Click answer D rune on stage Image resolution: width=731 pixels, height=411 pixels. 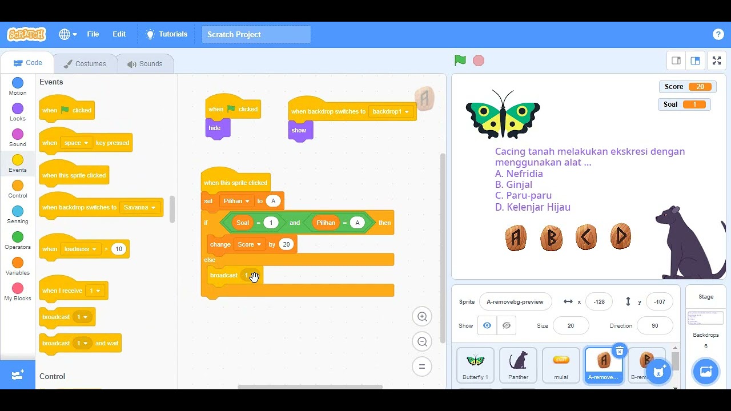pyautogui.click(x=621, y=237)
